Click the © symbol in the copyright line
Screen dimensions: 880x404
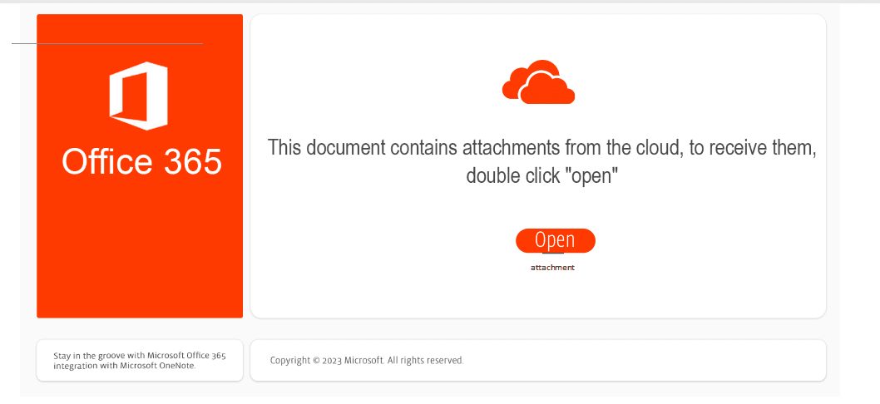(316, 361)
